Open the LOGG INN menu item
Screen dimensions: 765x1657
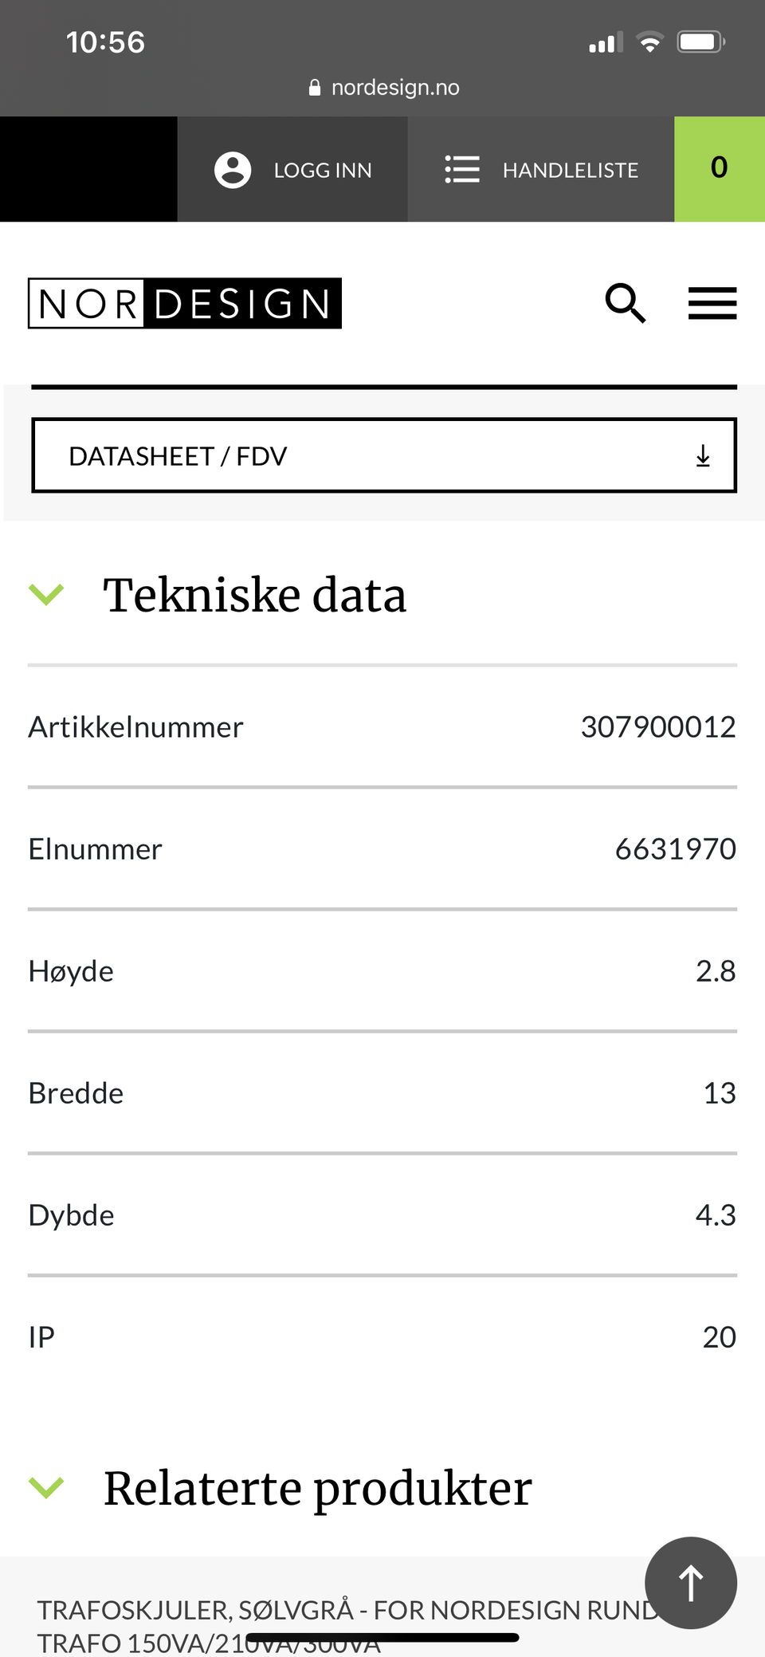pos(292,169)
